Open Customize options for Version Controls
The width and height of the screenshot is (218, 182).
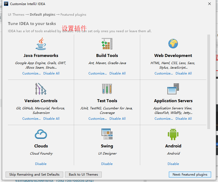[x=31, y=118]
